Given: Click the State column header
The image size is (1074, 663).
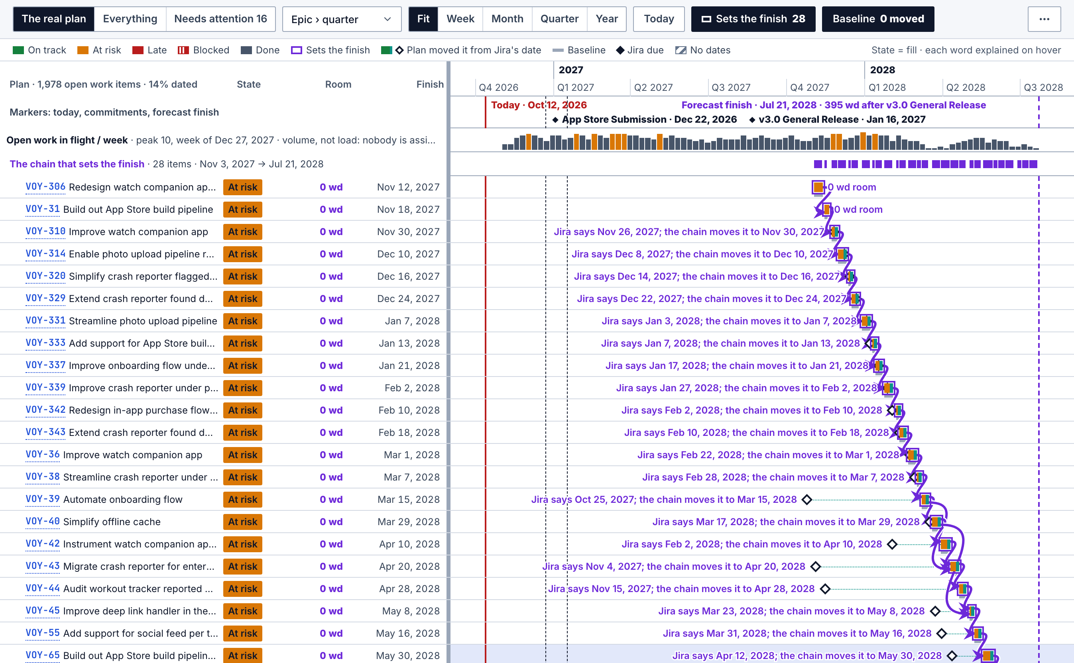Looking at the screenshot, I should (x=248, y=84).
